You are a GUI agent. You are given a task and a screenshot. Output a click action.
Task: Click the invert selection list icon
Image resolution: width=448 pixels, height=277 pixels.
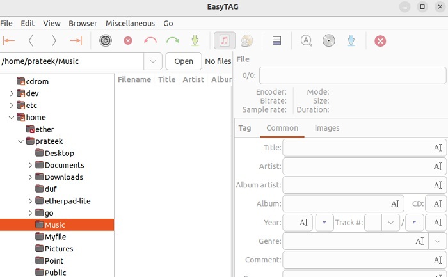[276, 40]
